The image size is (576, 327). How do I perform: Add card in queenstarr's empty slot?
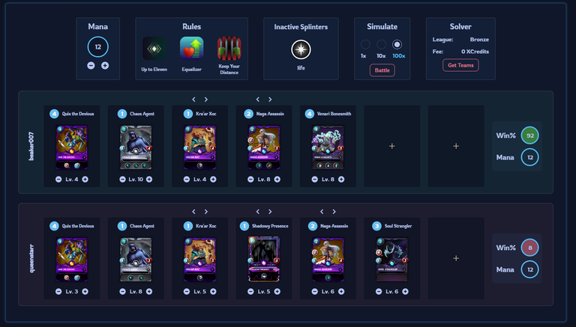[456, 258]
